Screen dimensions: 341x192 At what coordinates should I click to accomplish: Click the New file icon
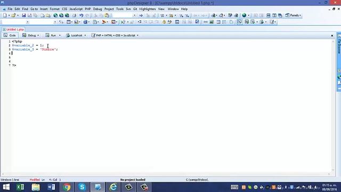[5, 15]
